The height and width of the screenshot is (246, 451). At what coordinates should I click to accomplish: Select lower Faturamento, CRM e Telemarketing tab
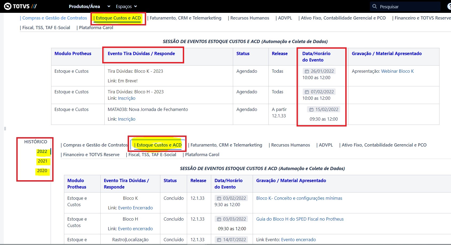225,145
